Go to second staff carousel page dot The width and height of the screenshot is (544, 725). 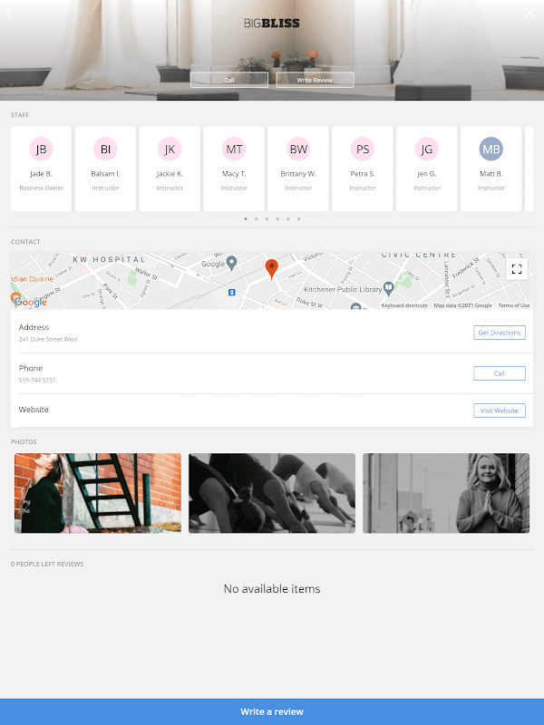257,219
